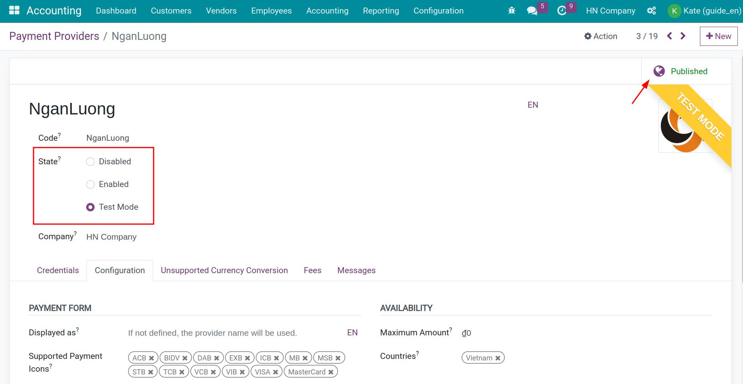Go to next record arrow

pos(683,36)
